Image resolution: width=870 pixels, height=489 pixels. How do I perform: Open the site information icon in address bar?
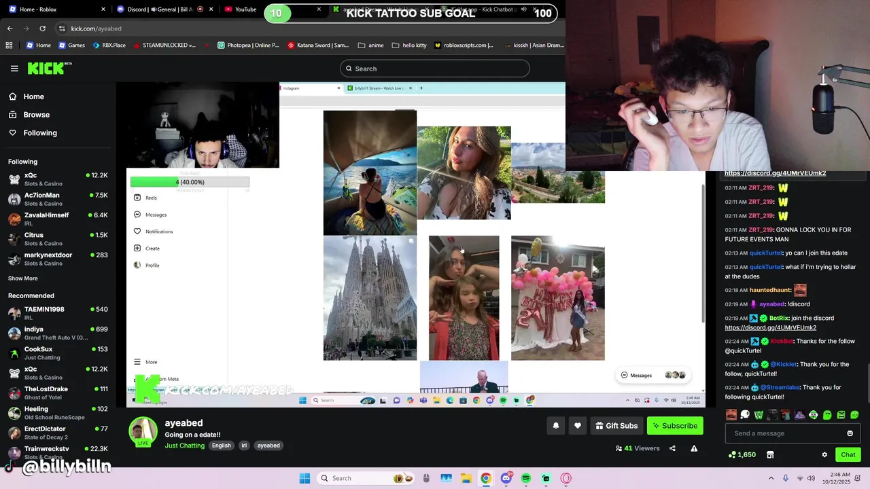tap(62, 29)
